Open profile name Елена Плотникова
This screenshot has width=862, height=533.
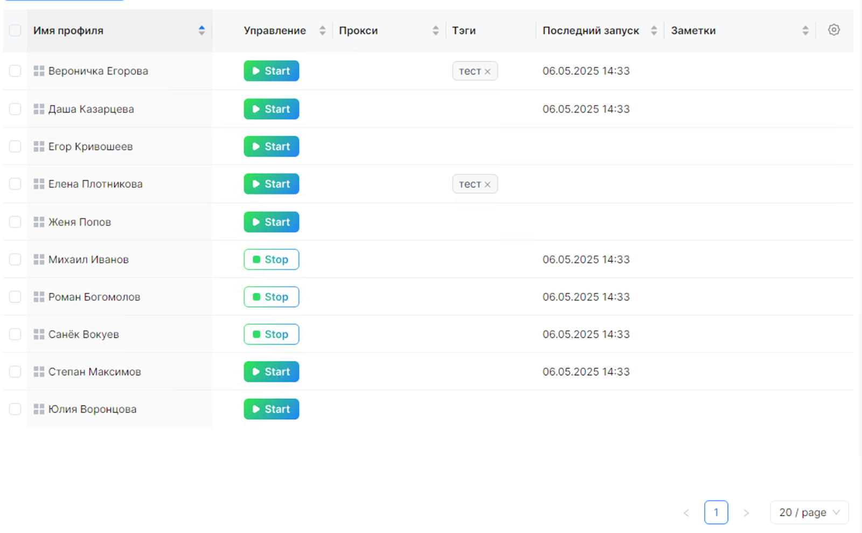click(95, 184)
